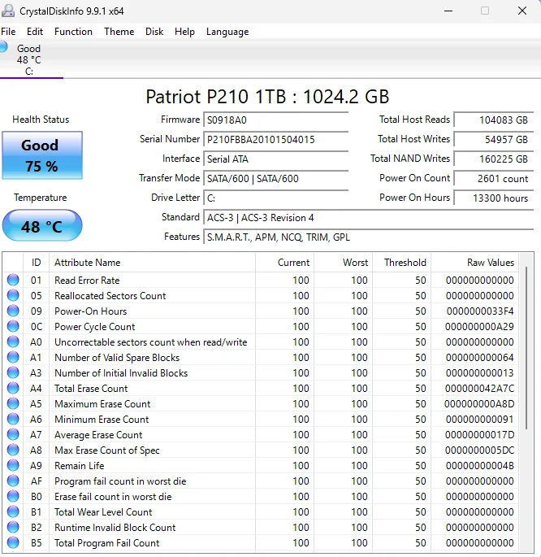
Task: Click status icon for attribute A0 row
Action: point(13,342)
